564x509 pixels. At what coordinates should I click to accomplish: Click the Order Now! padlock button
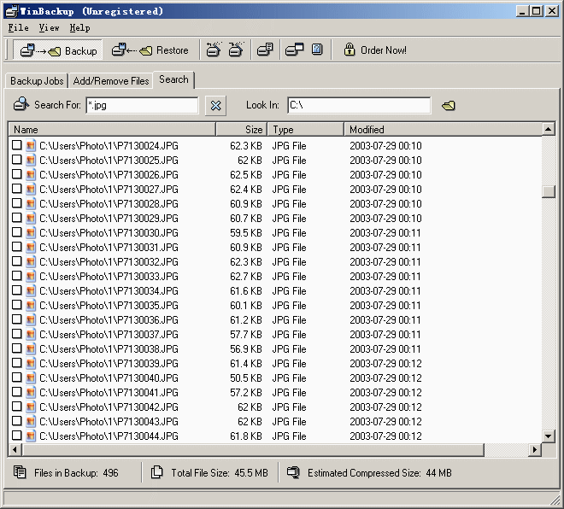pos(375,50)
